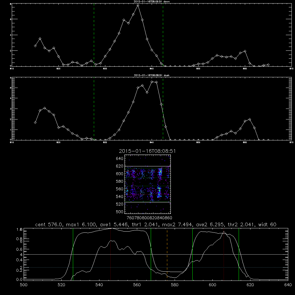Screen dimensions: 295x295
Task: Click the left green dashed line in dusk plot
Action: click(x=94, y=109)
